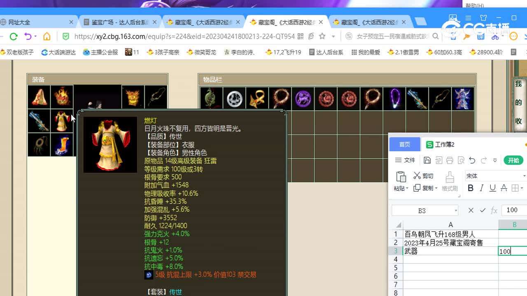Click the Cut (剪切) scissors button
Image resolution: width=527 pixels, height=296 pixels.
423,176
